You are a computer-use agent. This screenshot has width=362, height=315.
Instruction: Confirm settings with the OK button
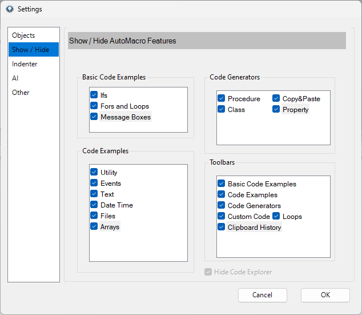(325, 295)
